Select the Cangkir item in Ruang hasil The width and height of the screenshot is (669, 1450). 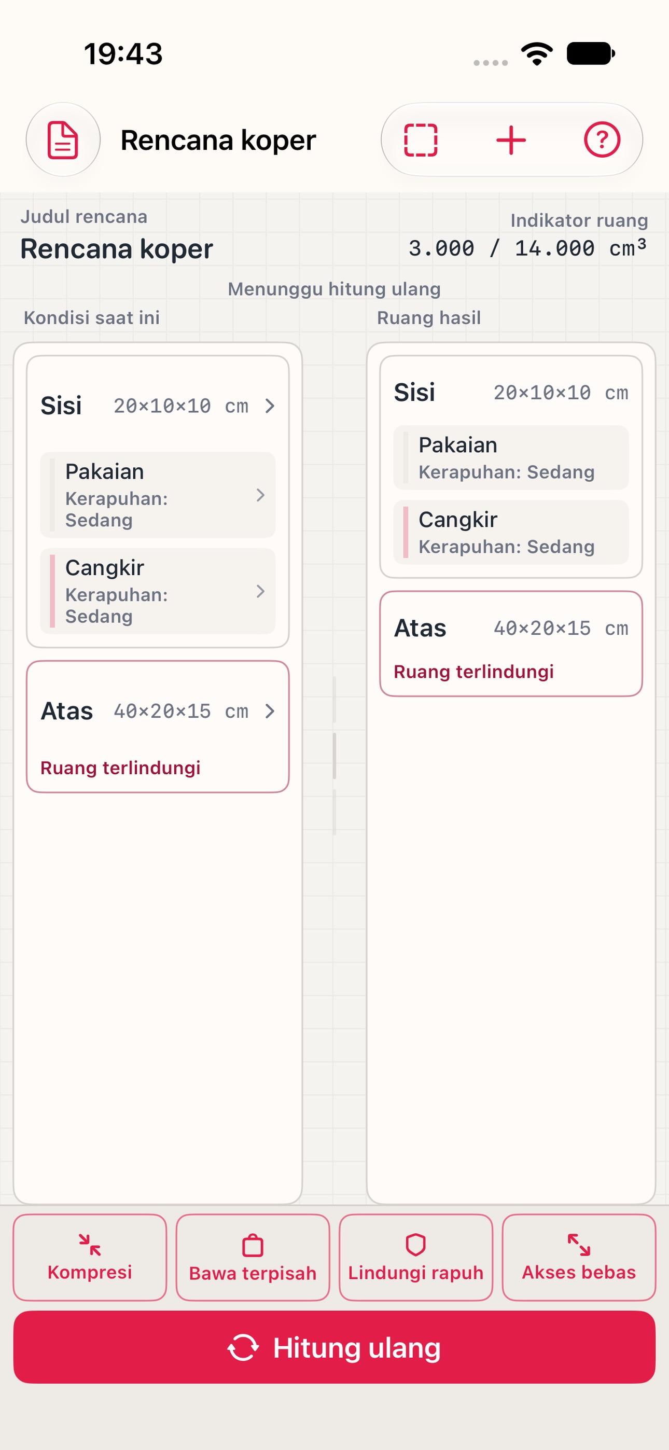tap(511, 533)
